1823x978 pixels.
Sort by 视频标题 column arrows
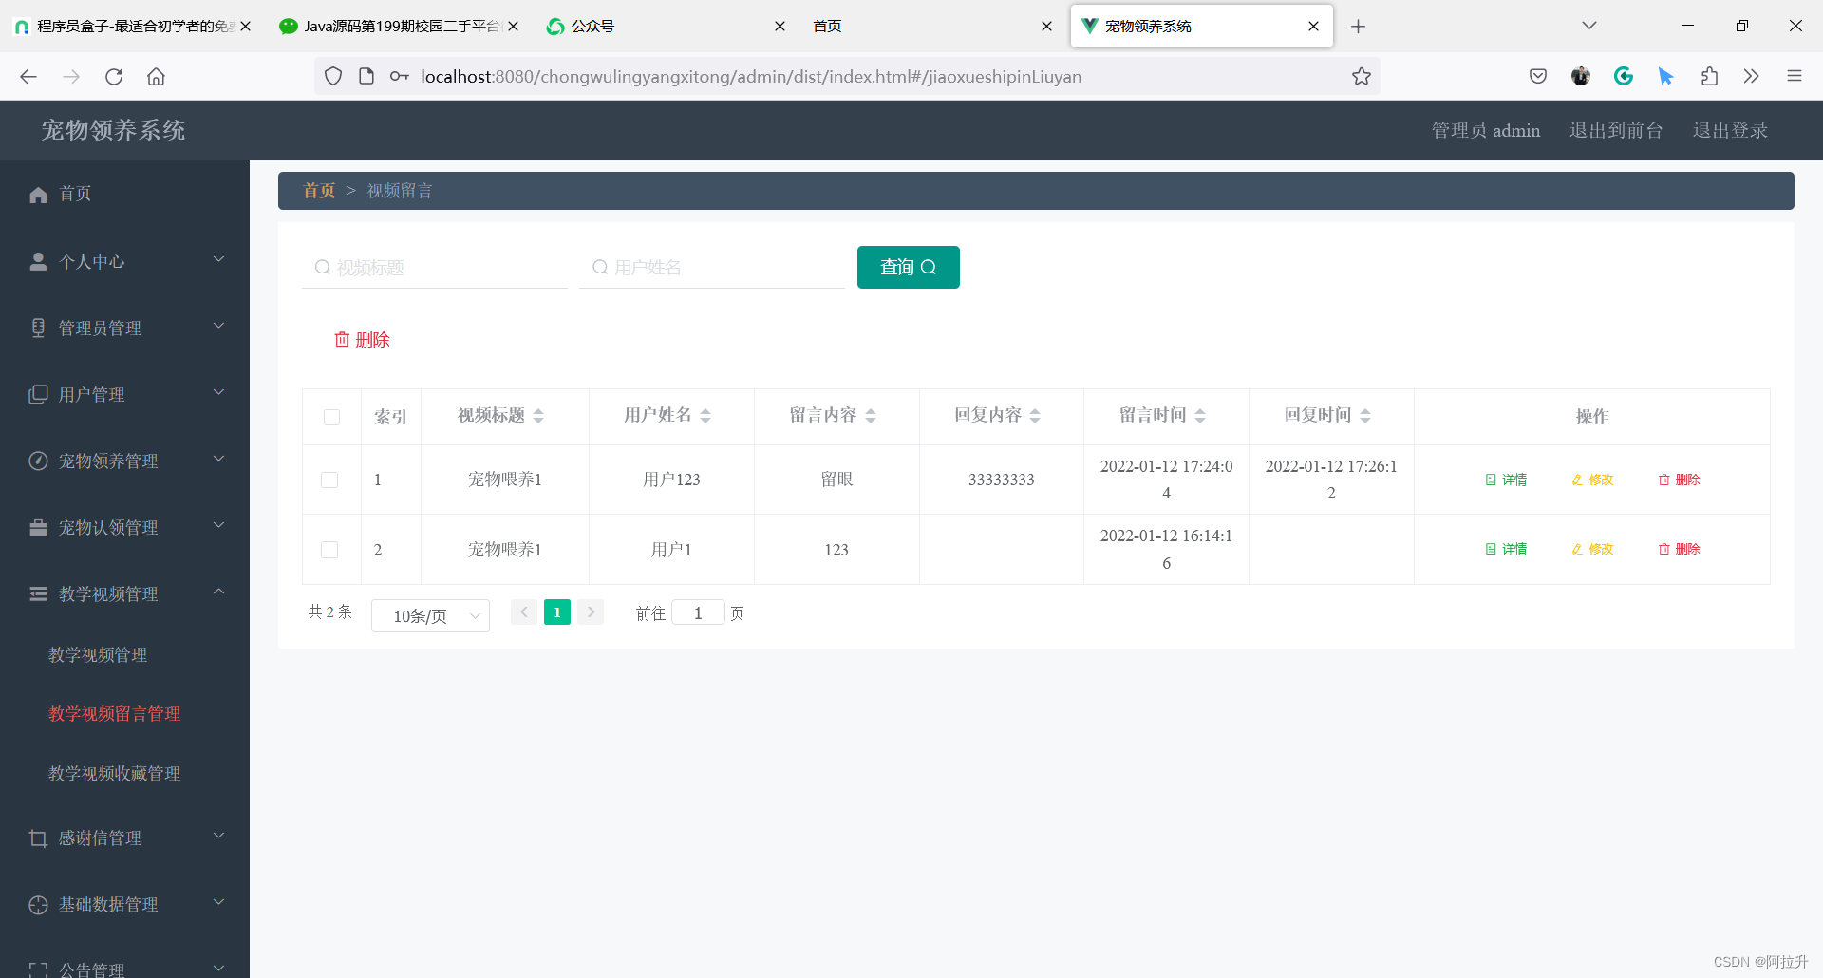tap(538, 416)
